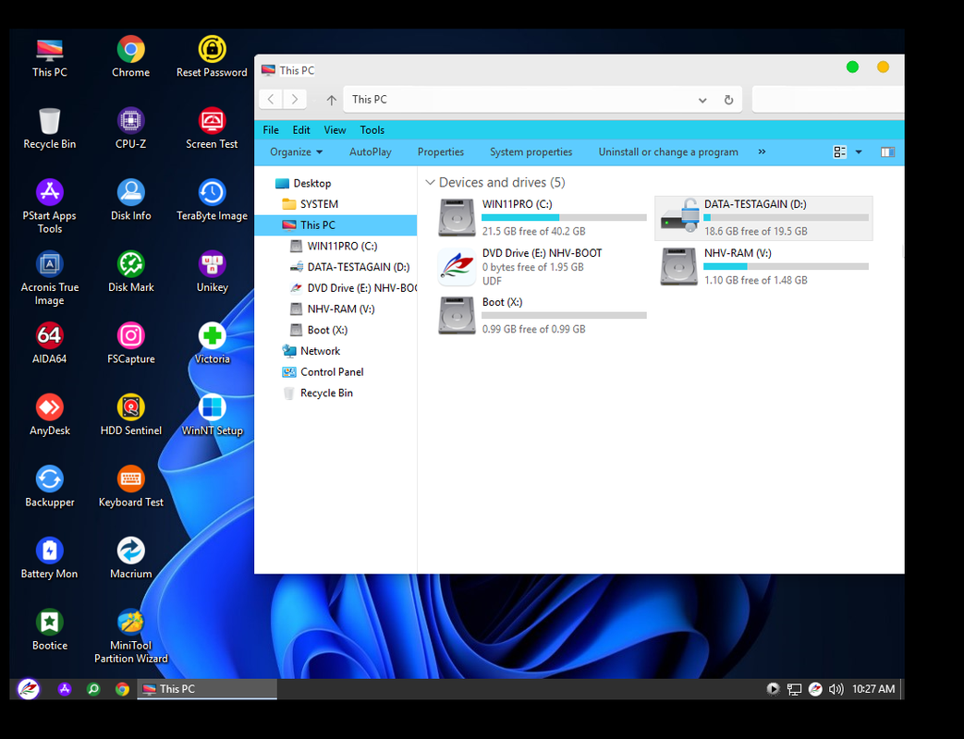This screenshot has height=739, width=964.
Task: Select the WIN11PRO (C:) drive tile
Action: (x=542, y=217)
